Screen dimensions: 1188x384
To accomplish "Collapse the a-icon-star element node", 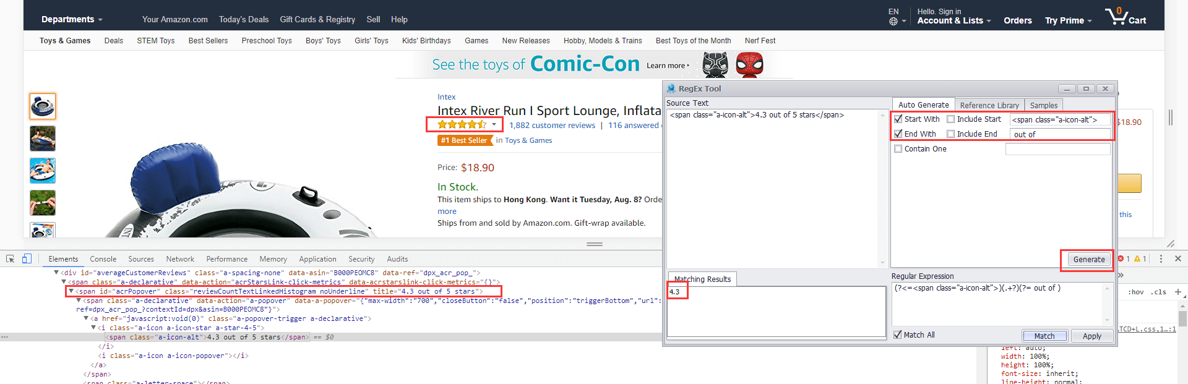I will pyautogui.click(x=93, y=328).
